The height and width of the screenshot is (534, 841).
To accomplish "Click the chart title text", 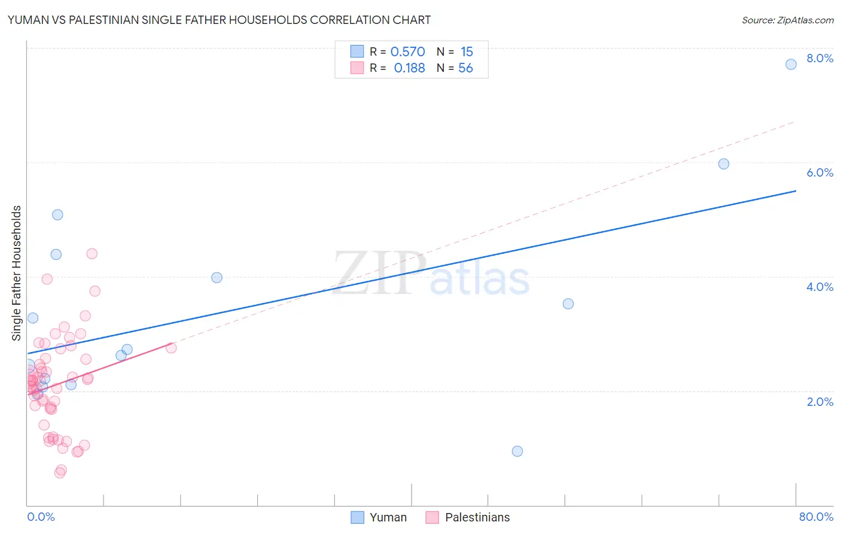I will pyautogui.click(x=219, y=20).
